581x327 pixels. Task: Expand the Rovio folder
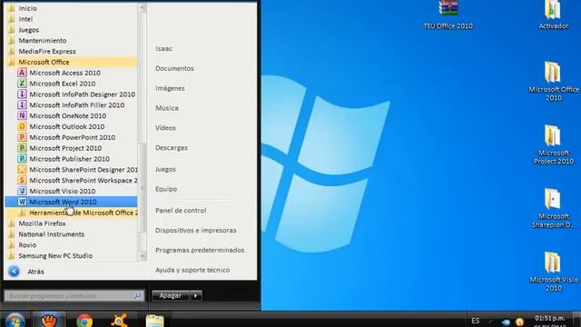click(22, 244)
